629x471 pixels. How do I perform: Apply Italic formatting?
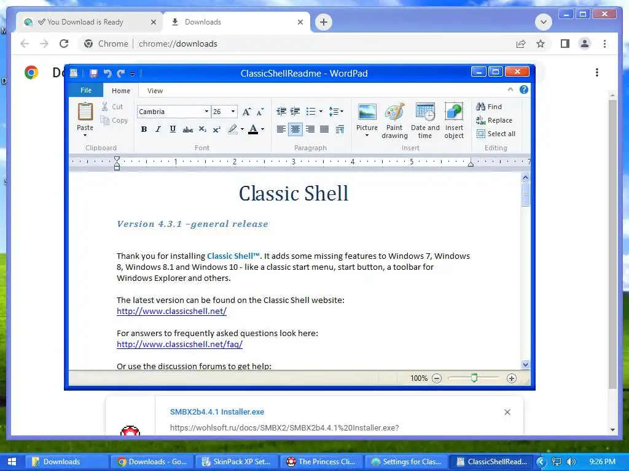(158, 129)
